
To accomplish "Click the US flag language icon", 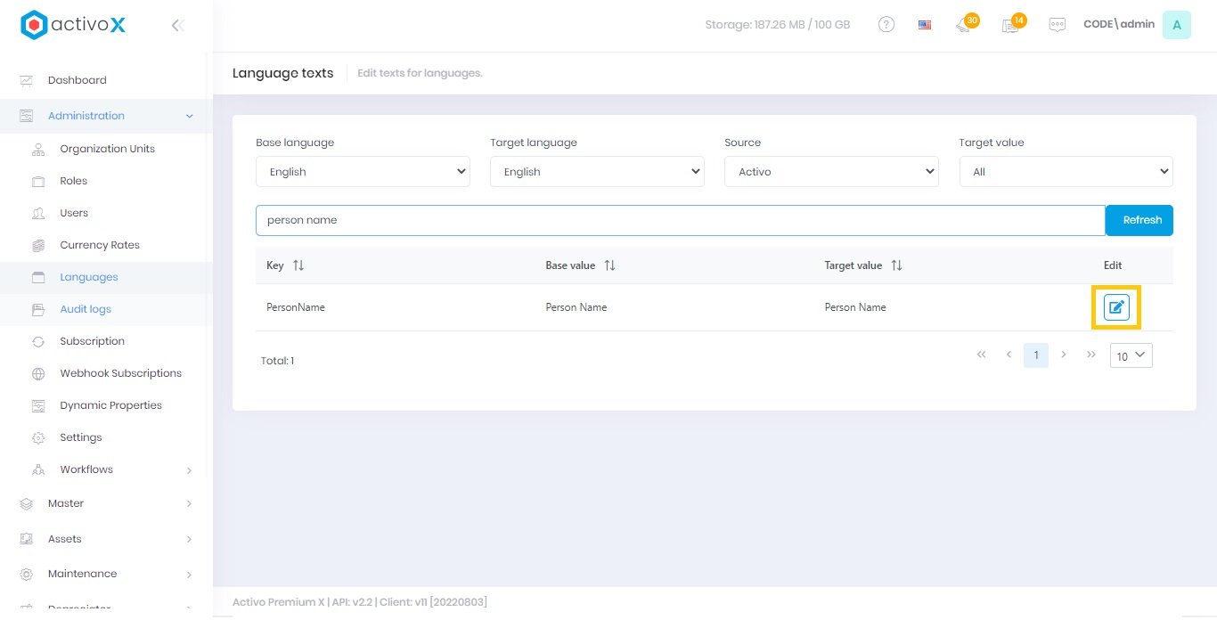I will click(x=925, y=25).
